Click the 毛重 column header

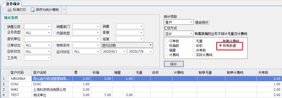click(143, 73)
